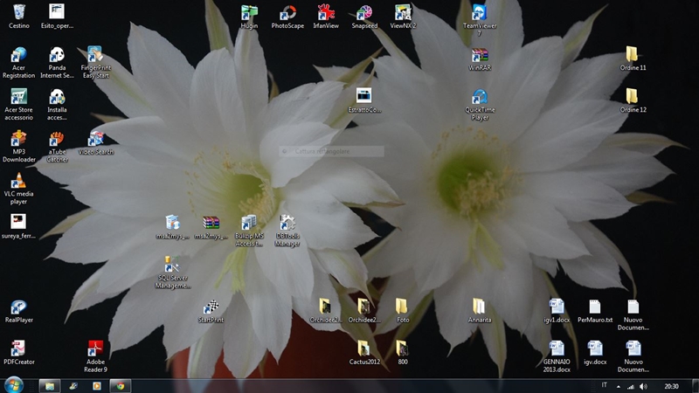Open TeamViewer 7
This screenshot has width=699, height=393.
tap(479, 20)
